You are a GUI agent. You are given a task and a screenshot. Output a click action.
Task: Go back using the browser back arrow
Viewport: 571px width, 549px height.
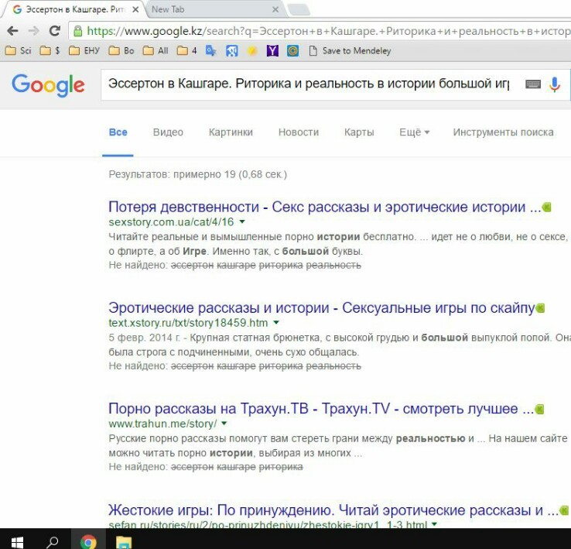point(12,31)
